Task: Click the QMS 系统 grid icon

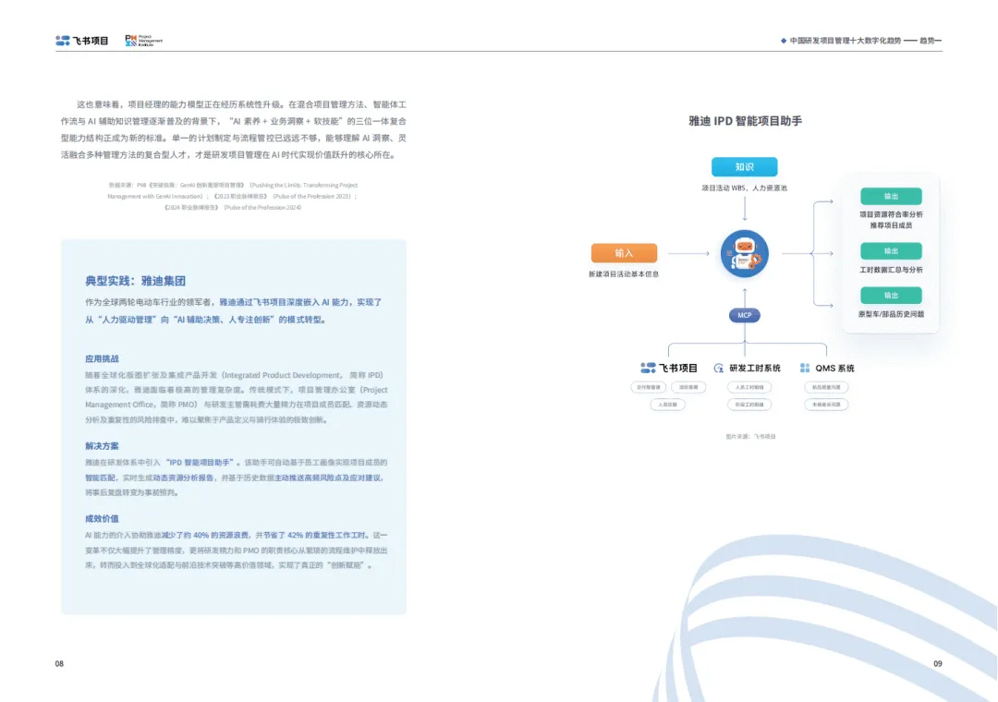Action: (x=805, y=368)
